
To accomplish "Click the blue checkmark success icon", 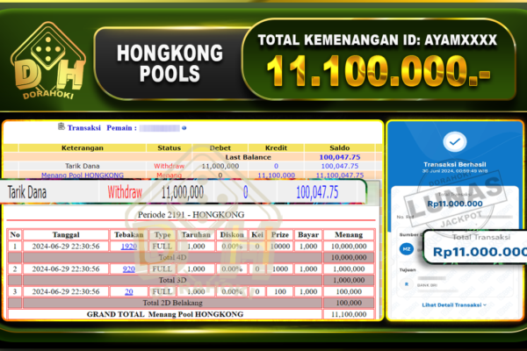I will point(455,142).
